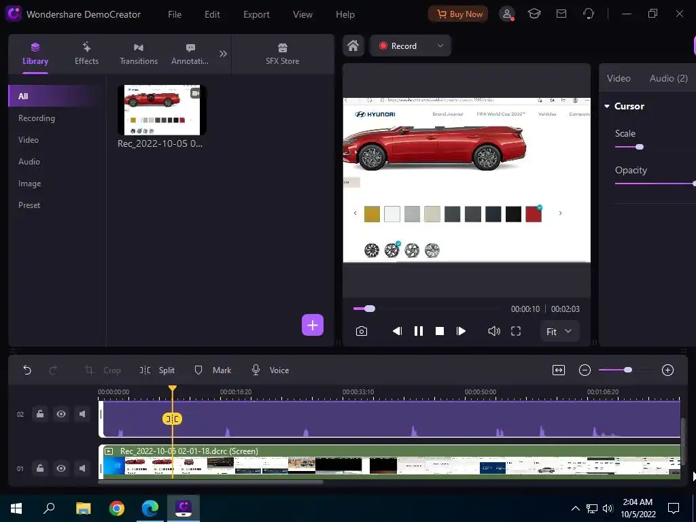Hide track 01 with eye icon

[61, 468]
